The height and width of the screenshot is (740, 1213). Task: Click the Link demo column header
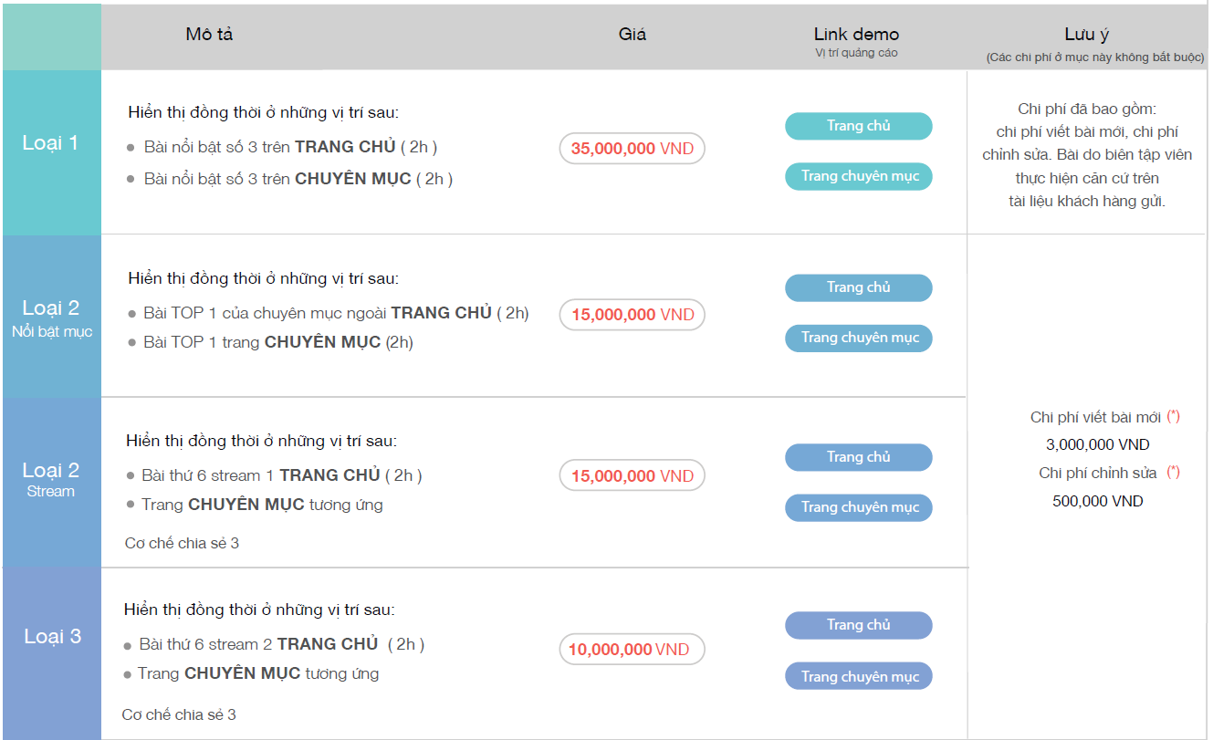pyautogui.click(x=856, y=35)
